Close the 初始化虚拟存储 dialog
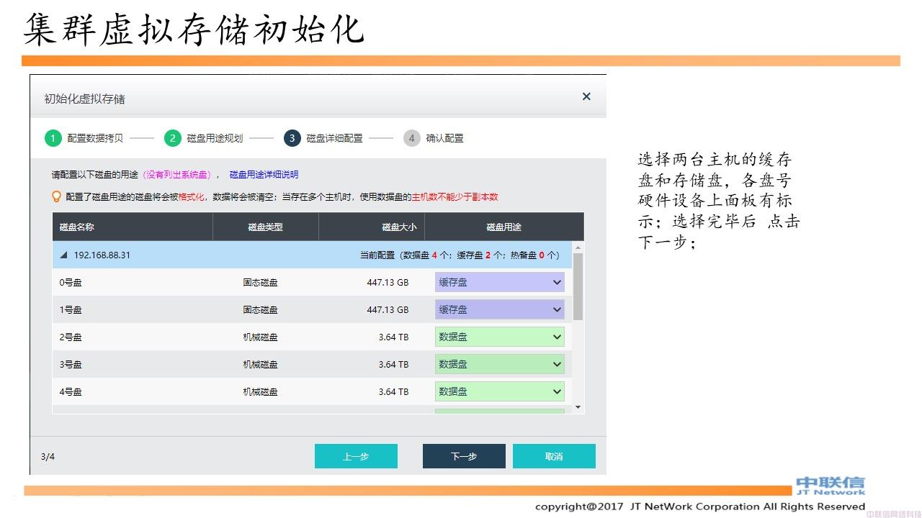This screenshot has width=922, height=518. tap(586, 96)
